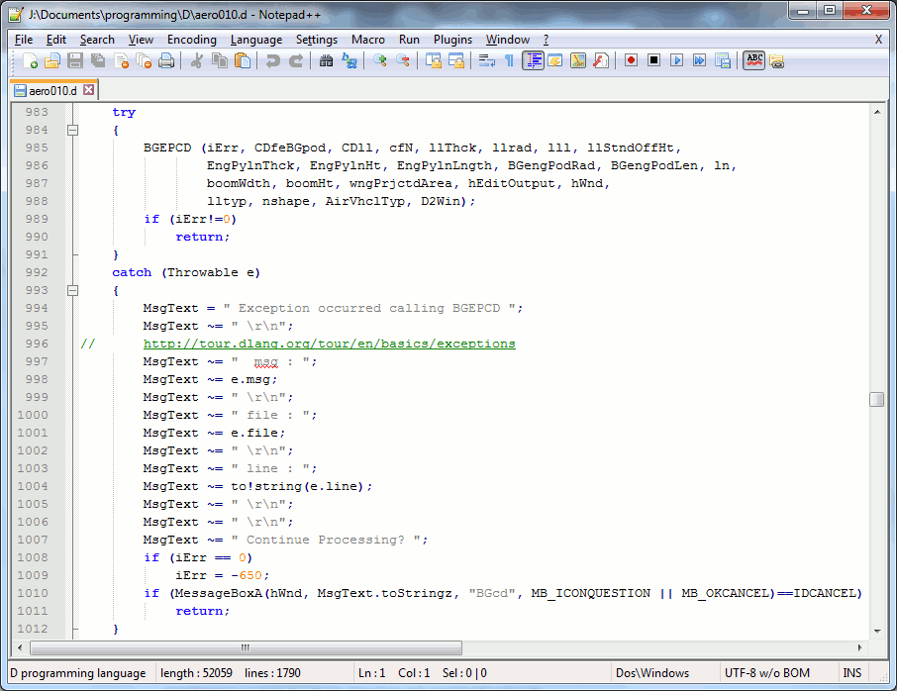Viewport: 897px width, 691px height.
Task: Click the vertical scrollbar down arrow
Action: tap(876, 631)
